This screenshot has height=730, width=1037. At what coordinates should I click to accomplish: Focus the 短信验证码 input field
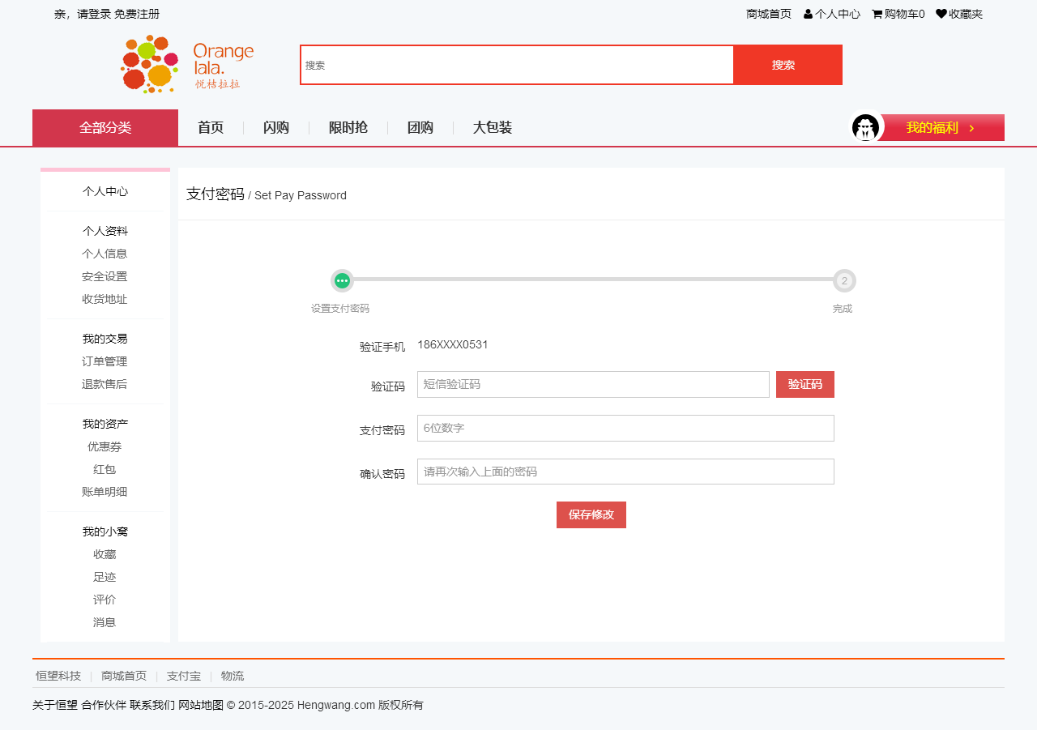[593, 385]
